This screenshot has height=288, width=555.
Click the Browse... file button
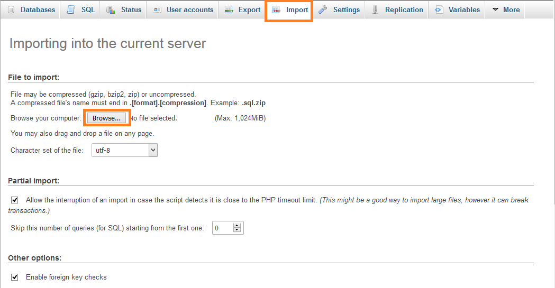pyautogui.click(x=106, y=118)
